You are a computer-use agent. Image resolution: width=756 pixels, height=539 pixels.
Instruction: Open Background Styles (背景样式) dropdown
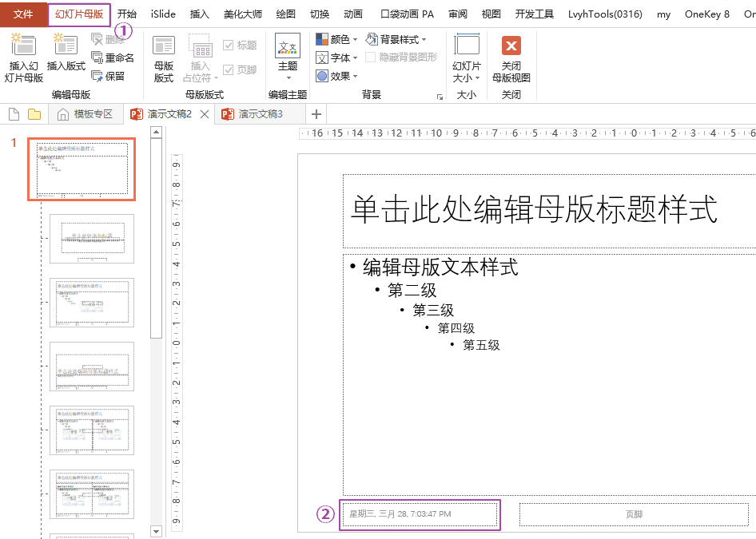point(396,39)
